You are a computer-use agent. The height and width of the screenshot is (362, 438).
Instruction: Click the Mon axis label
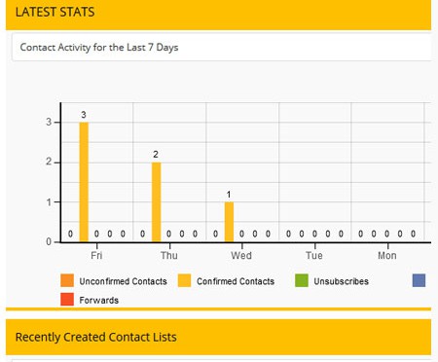387,255
